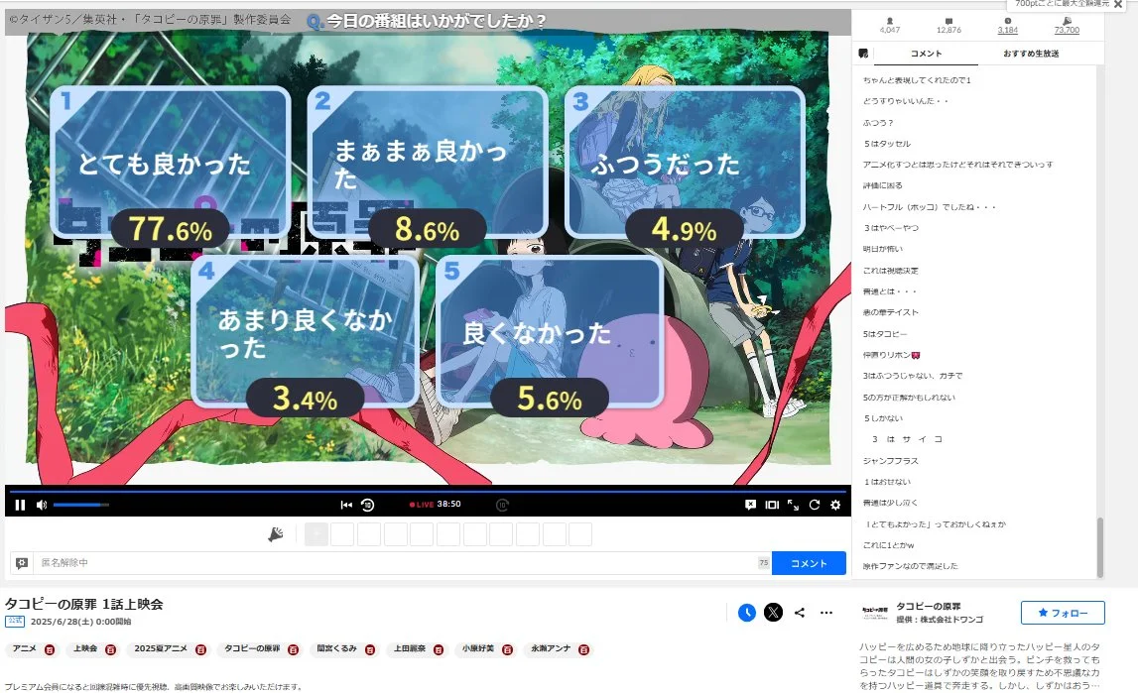Focus the comment input field
Viewport: 1138px width, 693px height.
pyautogui.click(x=398, y=562)
